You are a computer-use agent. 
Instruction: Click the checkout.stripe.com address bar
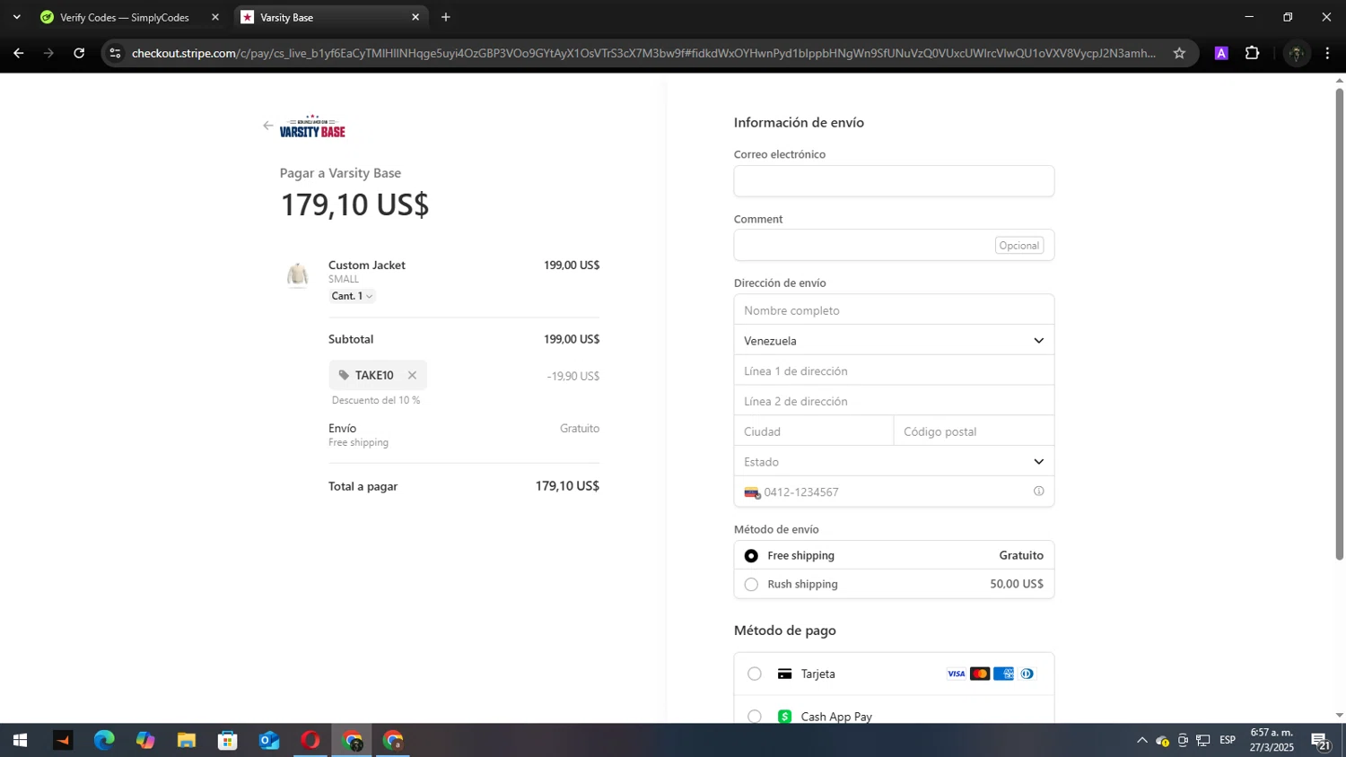pyautogui.click(x=642, y=53)
